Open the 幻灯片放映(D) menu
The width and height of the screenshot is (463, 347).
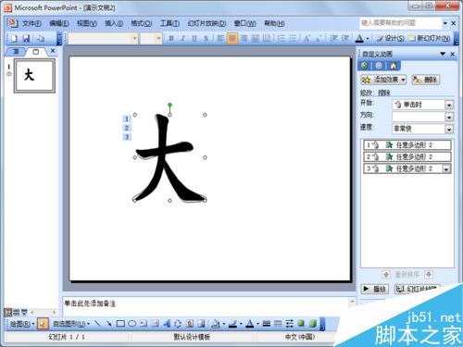click(x=206, y=23)
